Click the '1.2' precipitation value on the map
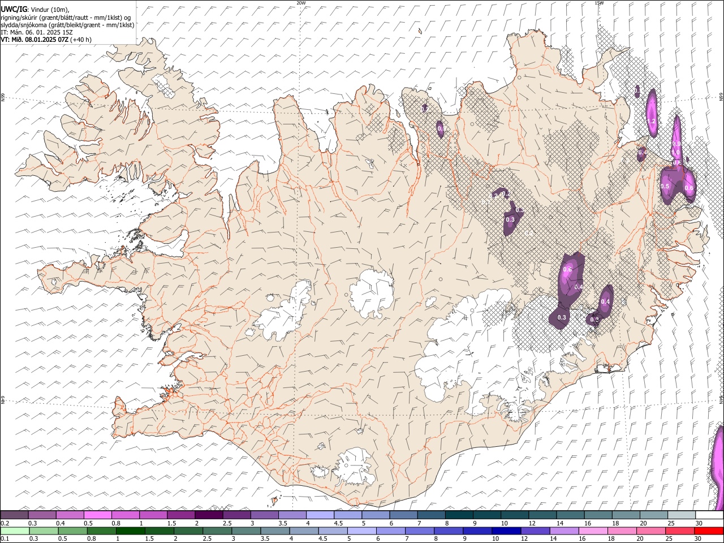724x543 pixels. click(651, 121)
